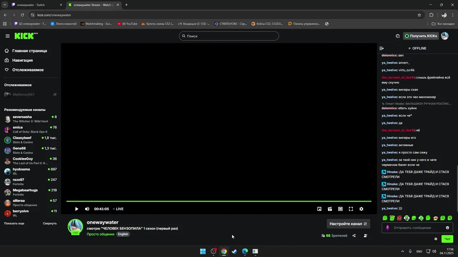Open recommended channel smica
The height and width of the screenshot is (257, 458).
(x=30, y=130)
